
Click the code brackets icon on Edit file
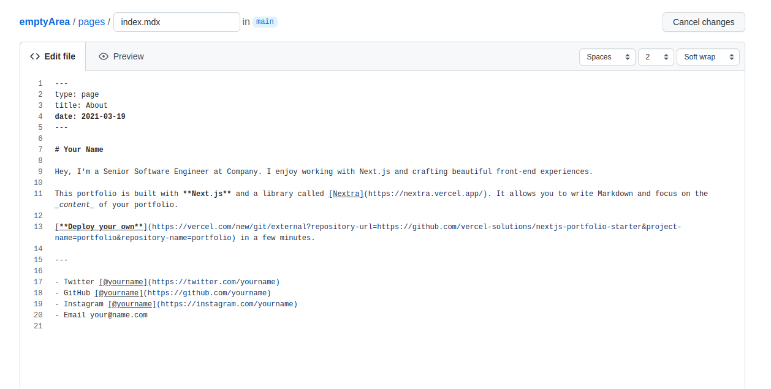[35, 56]
